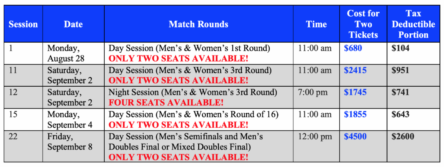This screenshot has width=444, height=167.
Task: Click the Tax Deductible Portion header
Action: pos(413,24)
